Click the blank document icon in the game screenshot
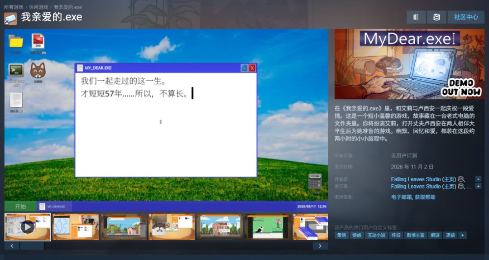 tap(16, 100)
